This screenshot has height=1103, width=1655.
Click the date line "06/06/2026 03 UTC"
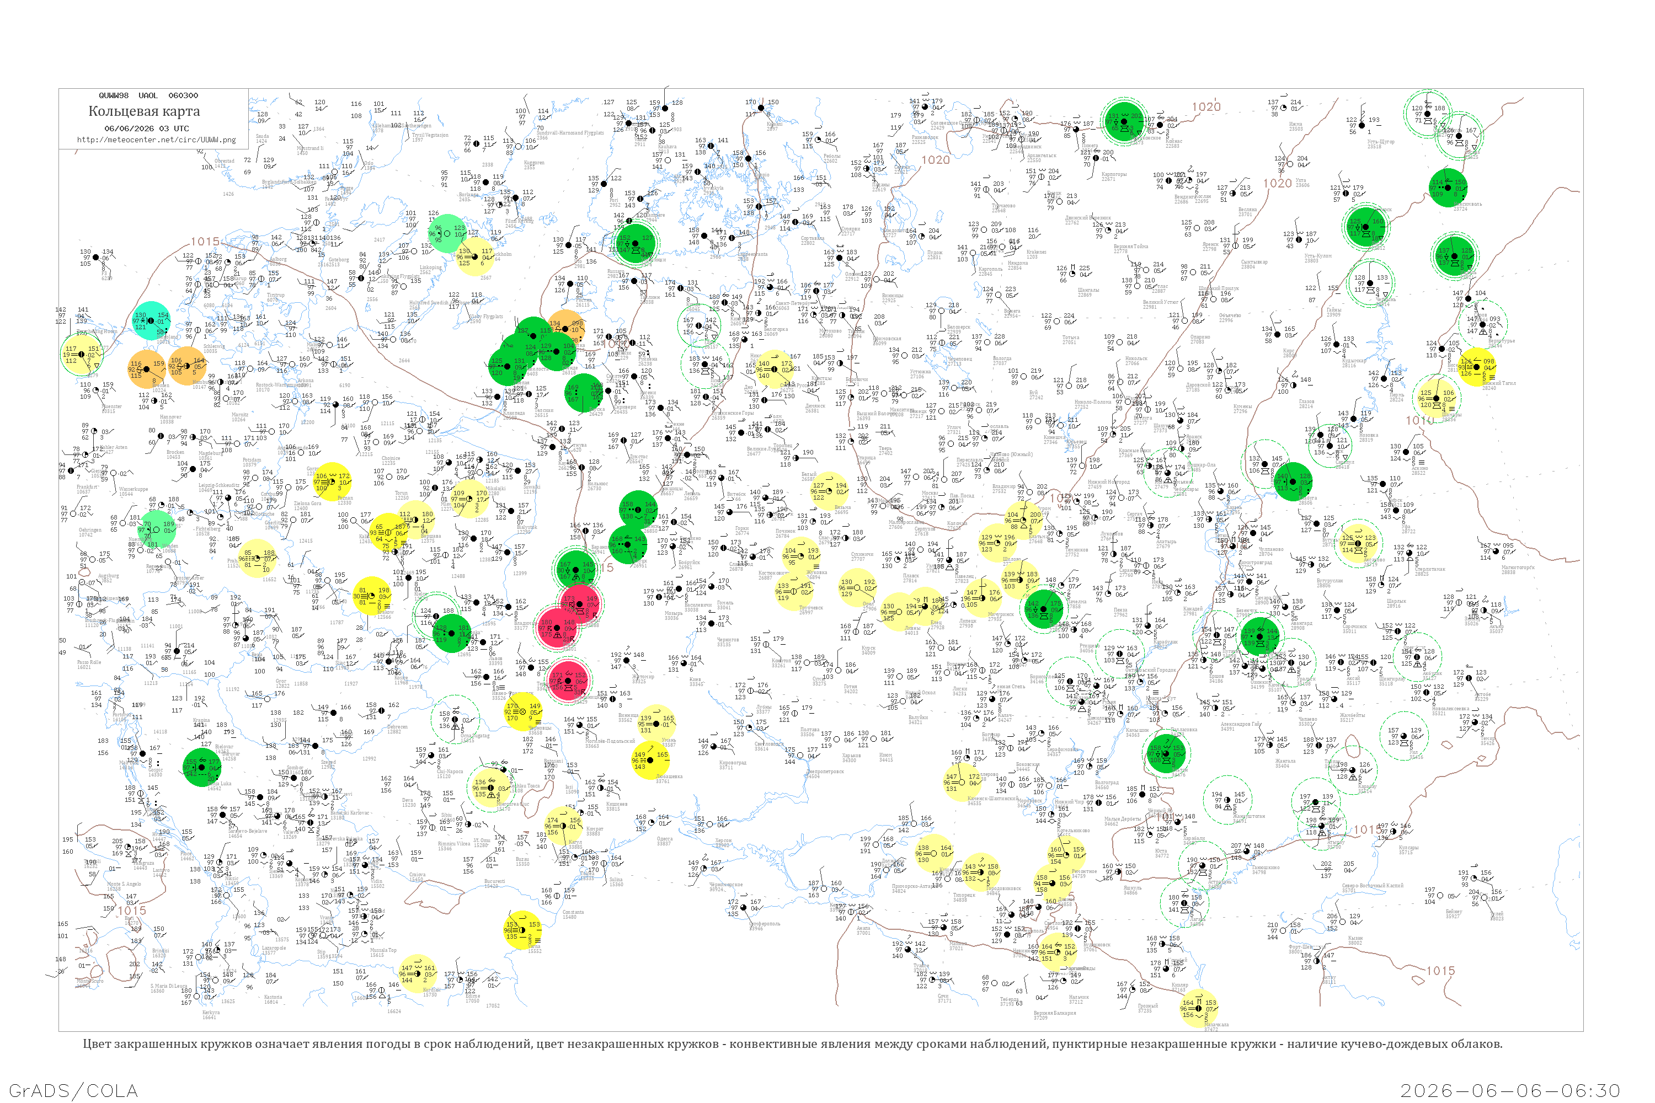(147, 128)
